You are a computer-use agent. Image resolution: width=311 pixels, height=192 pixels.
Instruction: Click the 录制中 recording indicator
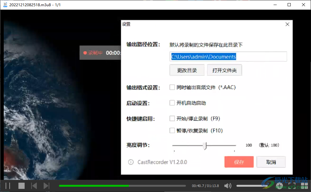[x=93, y=53]
